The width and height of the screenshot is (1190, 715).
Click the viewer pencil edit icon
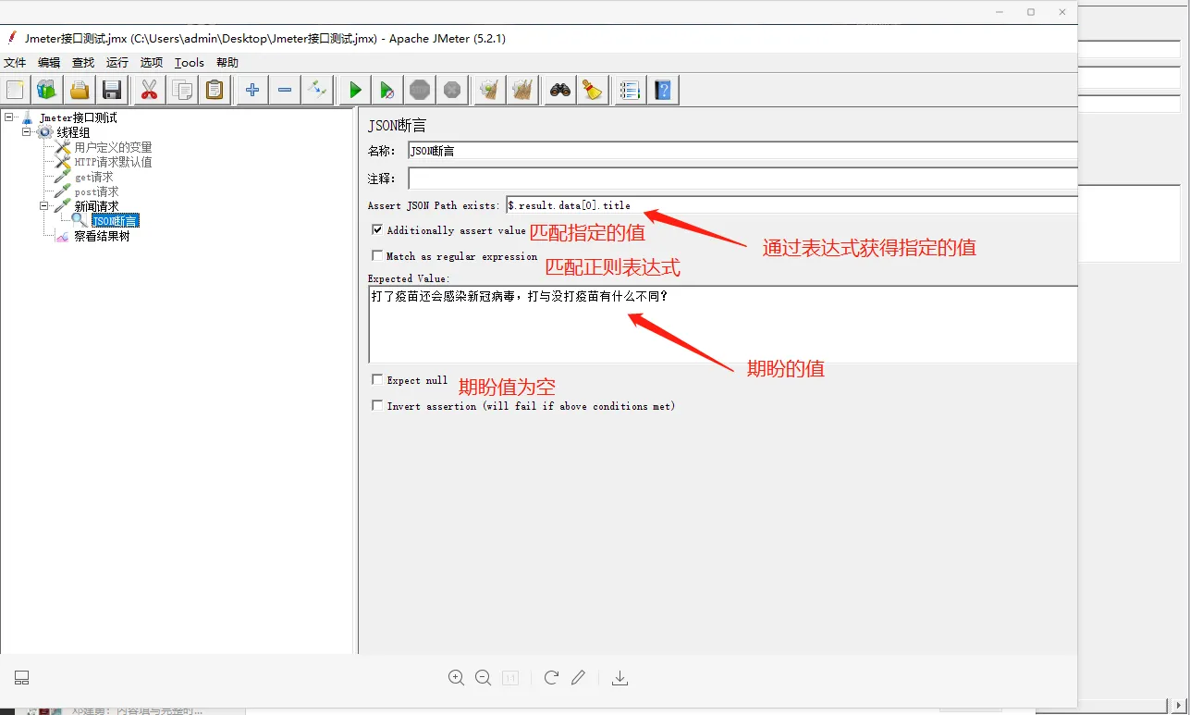(578, 678)
